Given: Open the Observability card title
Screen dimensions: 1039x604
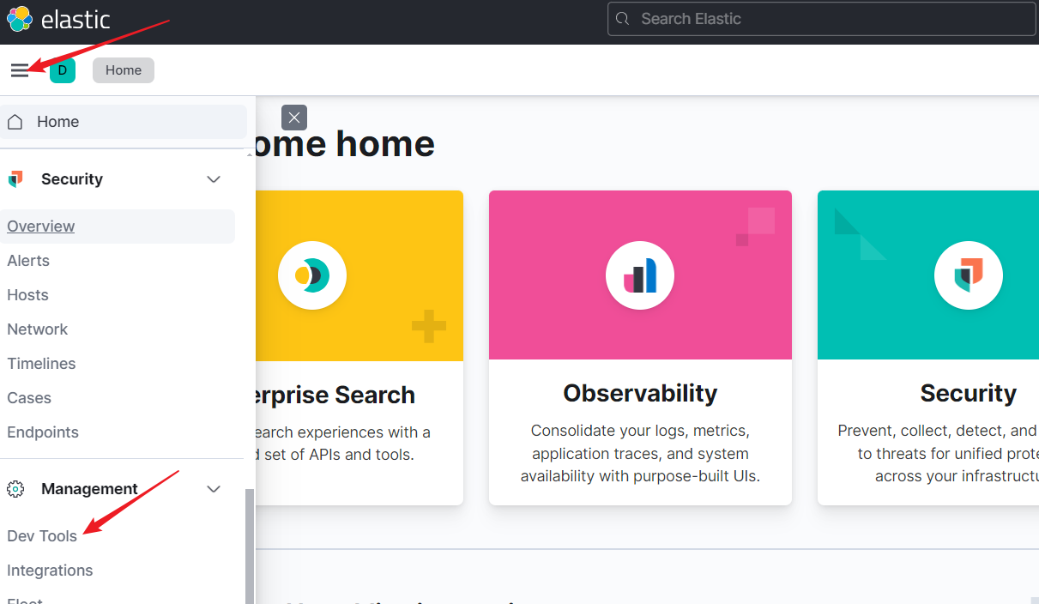Looking at the screenshot, I should click(x=640, y=393).
